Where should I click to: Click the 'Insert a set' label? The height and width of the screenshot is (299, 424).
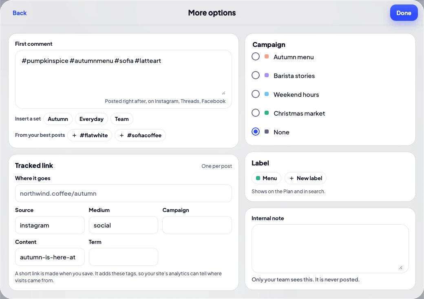tap(28, 118)
